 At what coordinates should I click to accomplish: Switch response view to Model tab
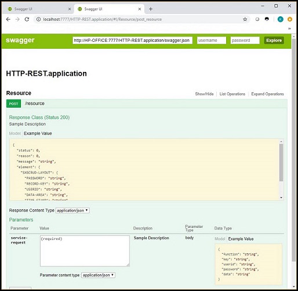(14, 133)
